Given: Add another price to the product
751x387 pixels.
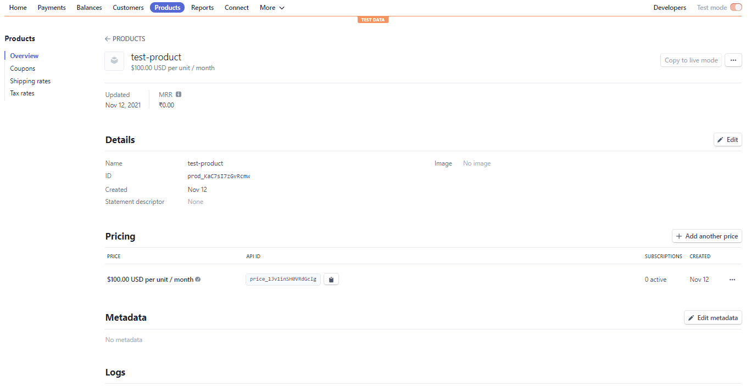Looking at the screenshot, I should click(707, 236).
